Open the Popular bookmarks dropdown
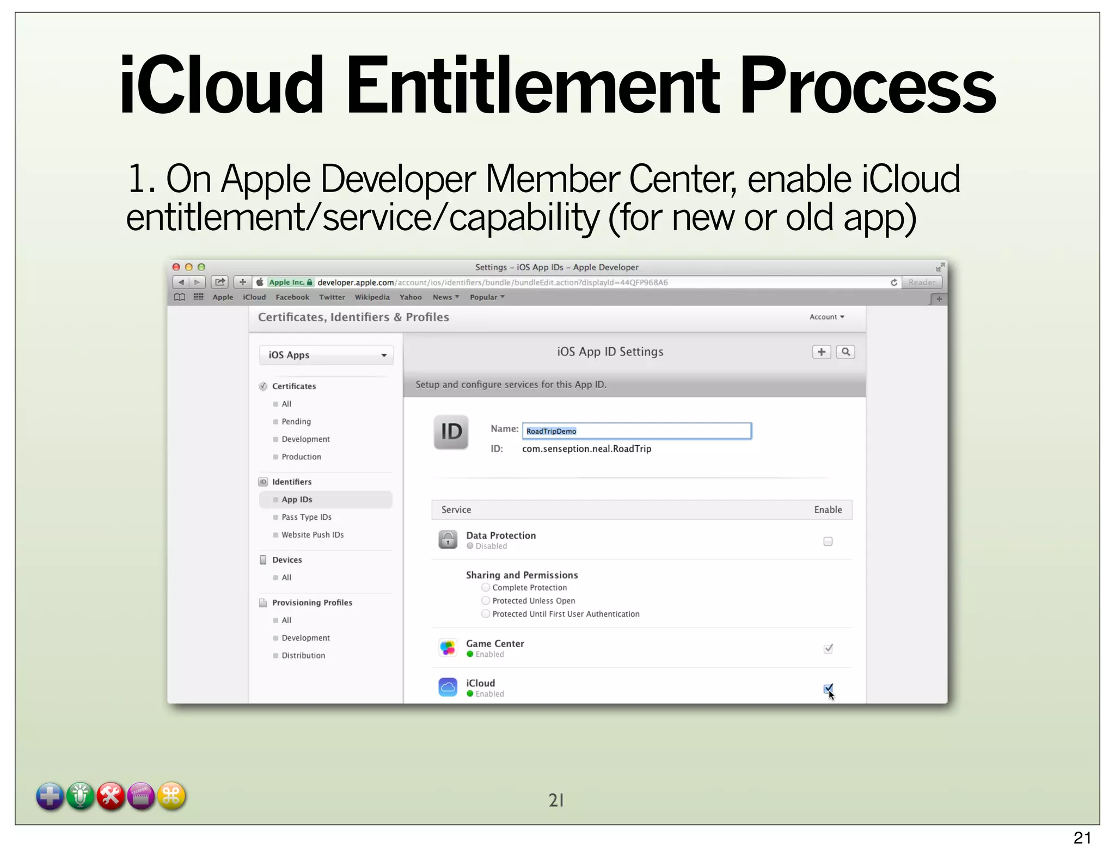1115x861 pixels. point(487,297)
